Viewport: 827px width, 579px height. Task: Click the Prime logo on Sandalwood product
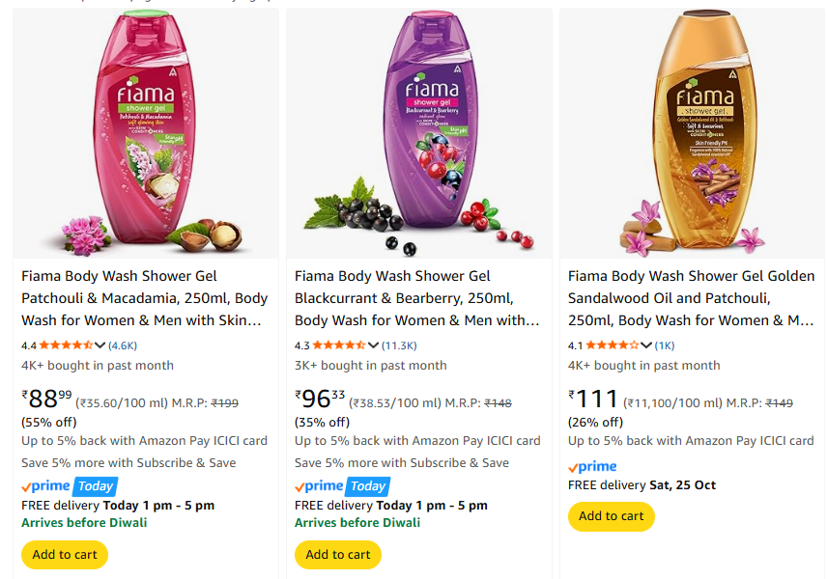592,467
